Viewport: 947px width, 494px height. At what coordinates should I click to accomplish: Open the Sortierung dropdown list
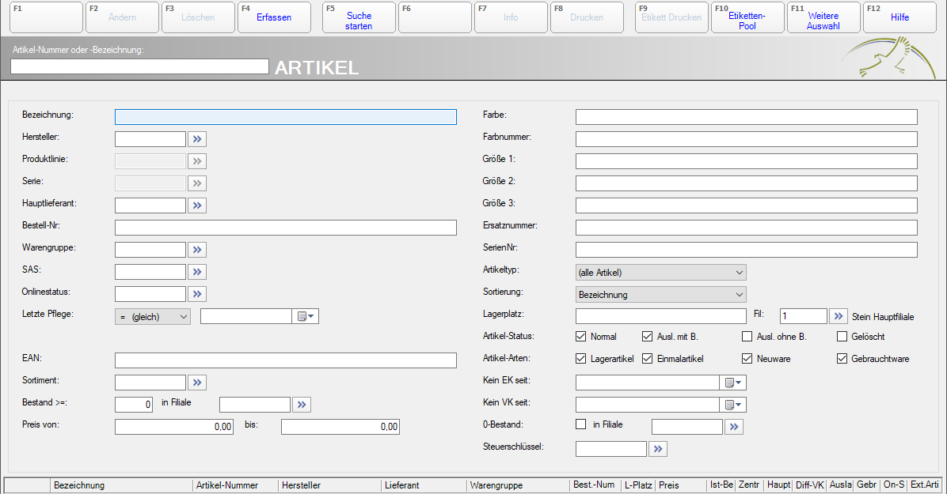(x=660, y=295)
